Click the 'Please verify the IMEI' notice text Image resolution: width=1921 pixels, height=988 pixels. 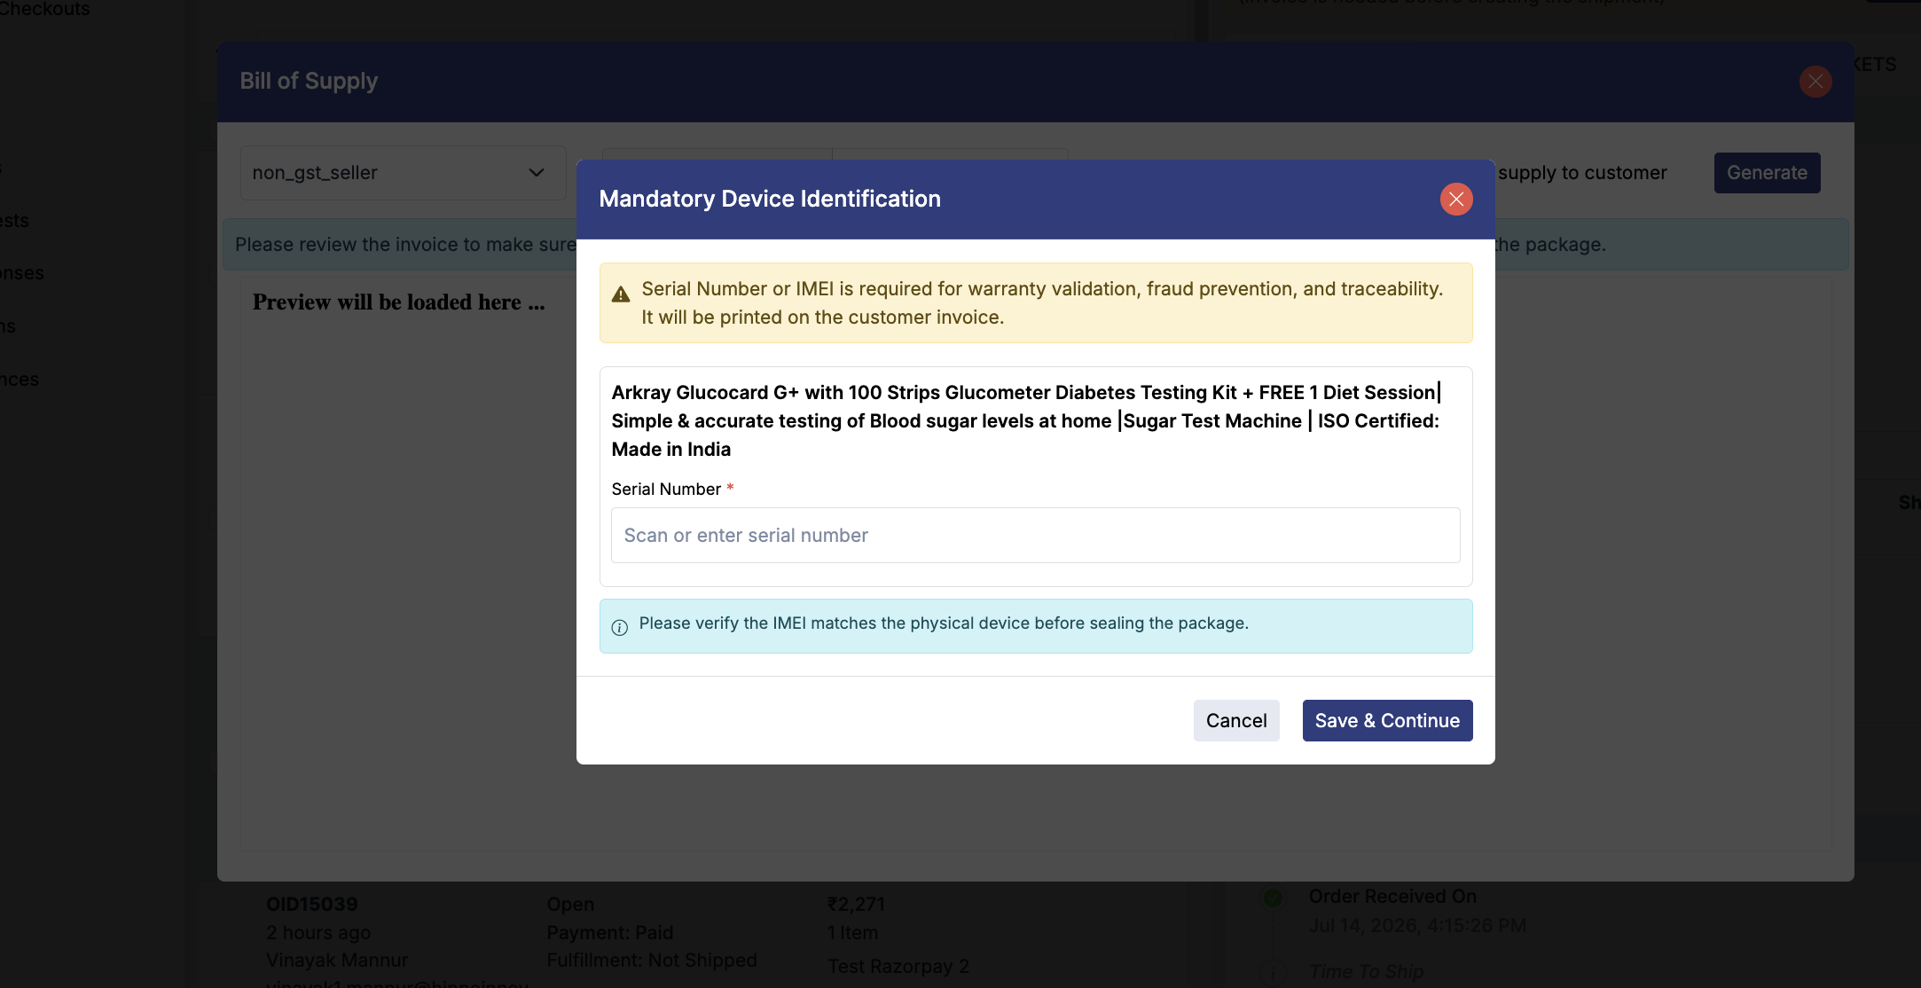click(x=944, y=623)
